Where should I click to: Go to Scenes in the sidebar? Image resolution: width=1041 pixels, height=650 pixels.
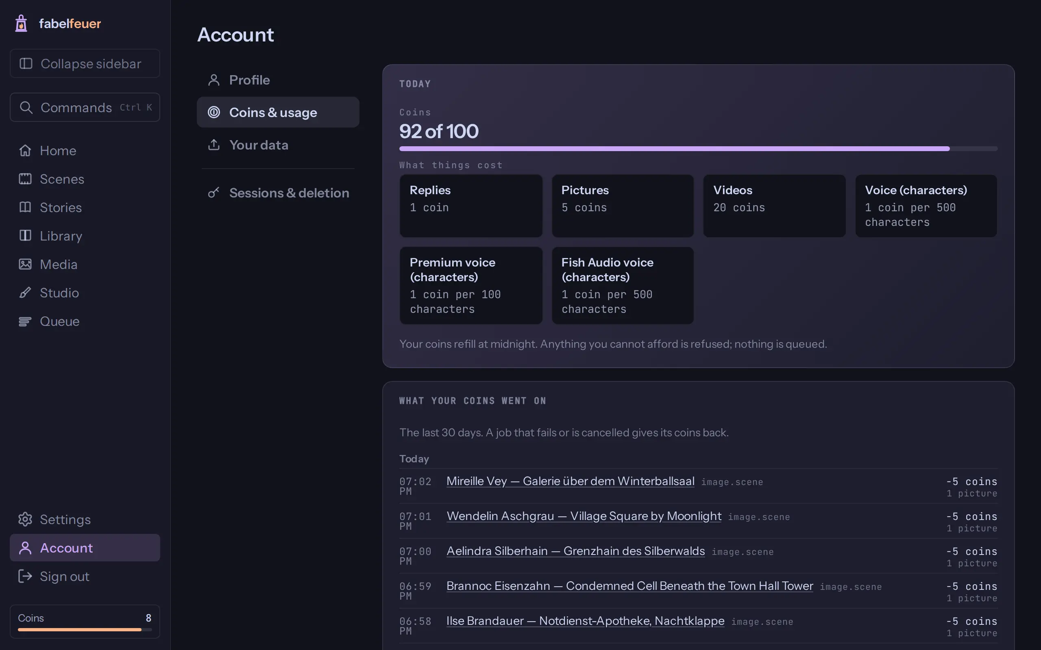coord(85,179)
